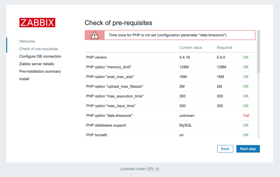The image size is (280, 177).
Task: Select Welcome in the setup steps
Action: click(27, 41)
